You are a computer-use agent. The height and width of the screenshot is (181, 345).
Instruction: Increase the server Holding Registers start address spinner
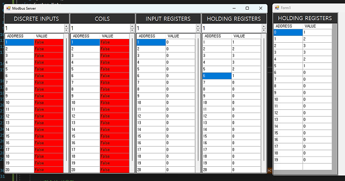pyautogui.click(x=264, y=26)
